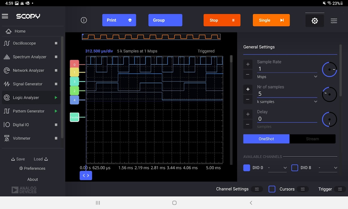Screen dimensions: 348x209
Task: Click the Delay value field
Action: (x=287, y=119)
